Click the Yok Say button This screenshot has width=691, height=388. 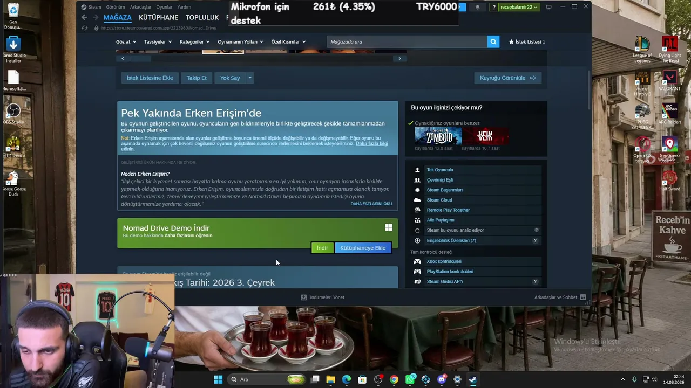230,78
